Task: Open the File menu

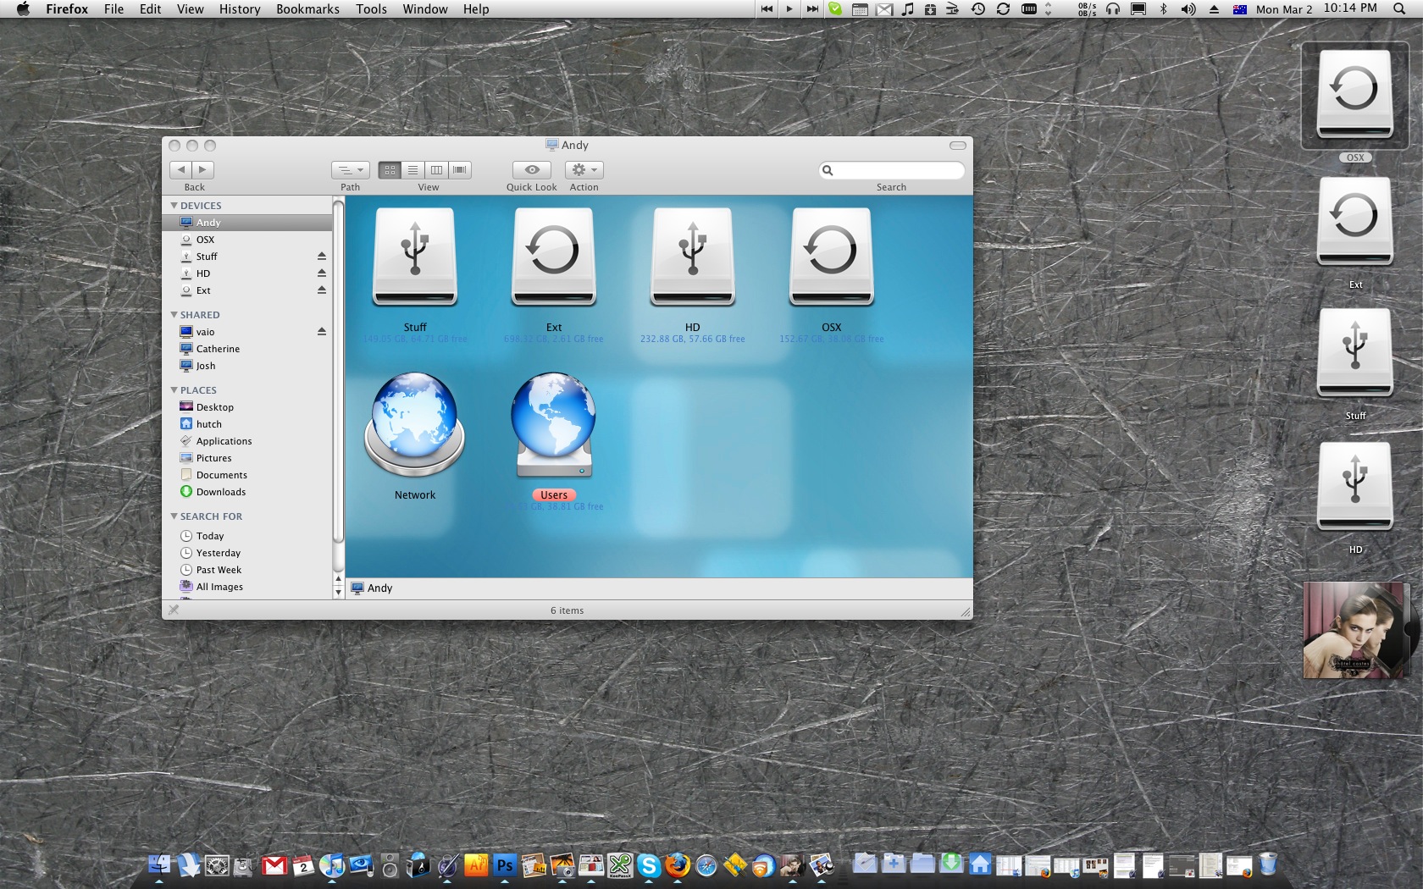Action: click(114, 9)
